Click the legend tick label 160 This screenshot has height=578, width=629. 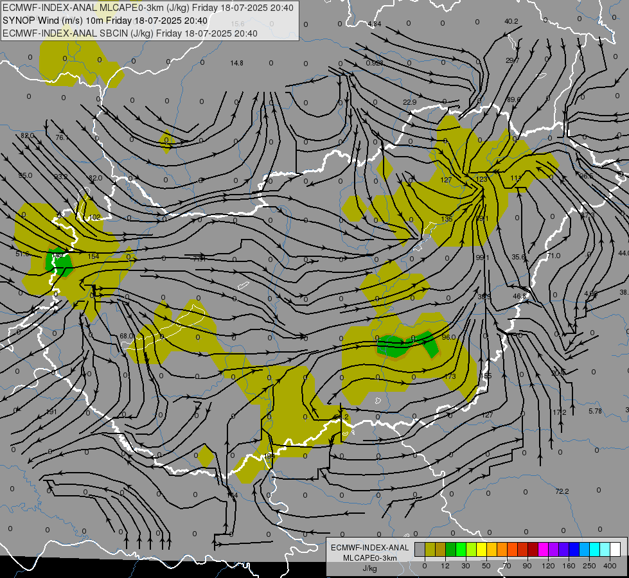(x=569, y=566)
